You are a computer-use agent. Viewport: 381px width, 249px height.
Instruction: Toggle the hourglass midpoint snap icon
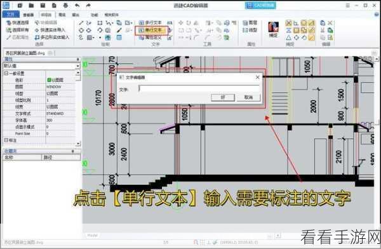pyautogui.click(x=288, y=30)
